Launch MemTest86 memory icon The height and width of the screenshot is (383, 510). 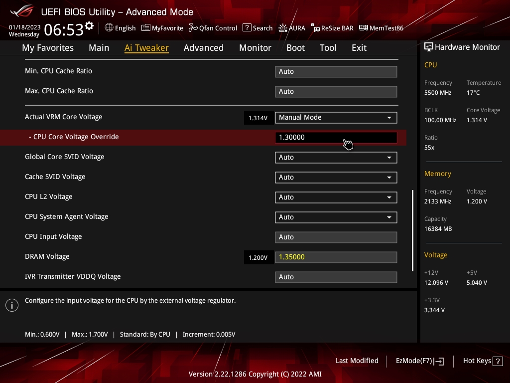click(x=363, y=28)
